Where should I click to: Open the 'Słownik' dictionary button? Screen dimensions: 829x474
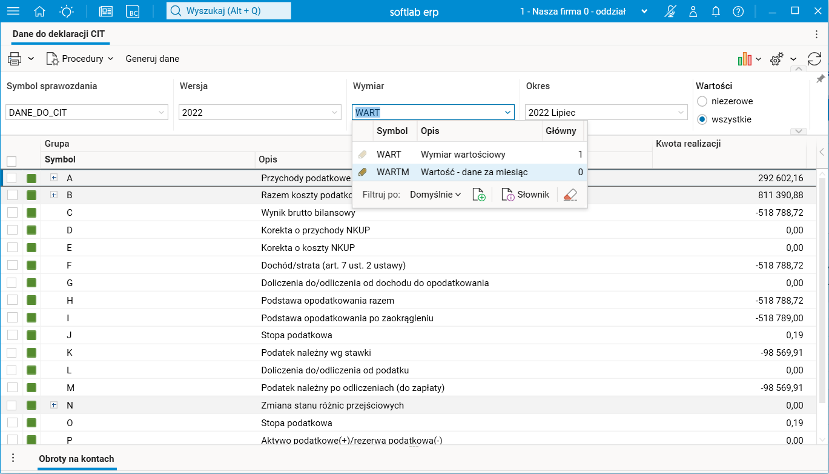(526, 195)
